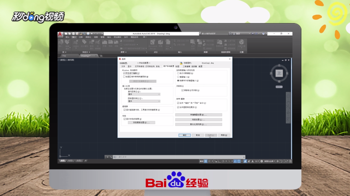This screenshot has height=196, width=350.
Task: Switch to 显示 tab in Options dialog
Action: tap(130, 66)
